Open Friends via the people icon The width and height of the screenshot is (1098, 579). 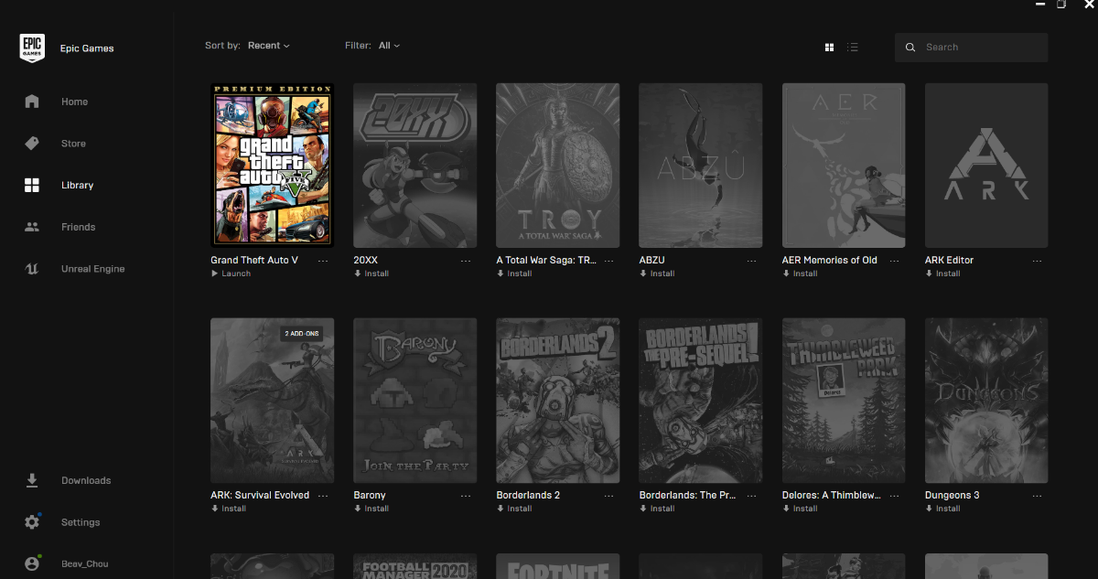pos(32,227)
